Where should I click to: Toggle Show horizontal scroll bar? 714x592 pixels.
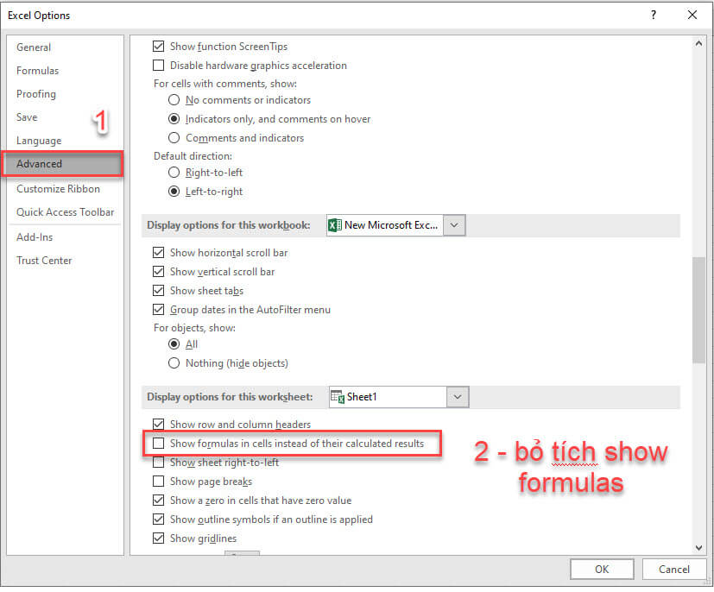tap(159, 253)
